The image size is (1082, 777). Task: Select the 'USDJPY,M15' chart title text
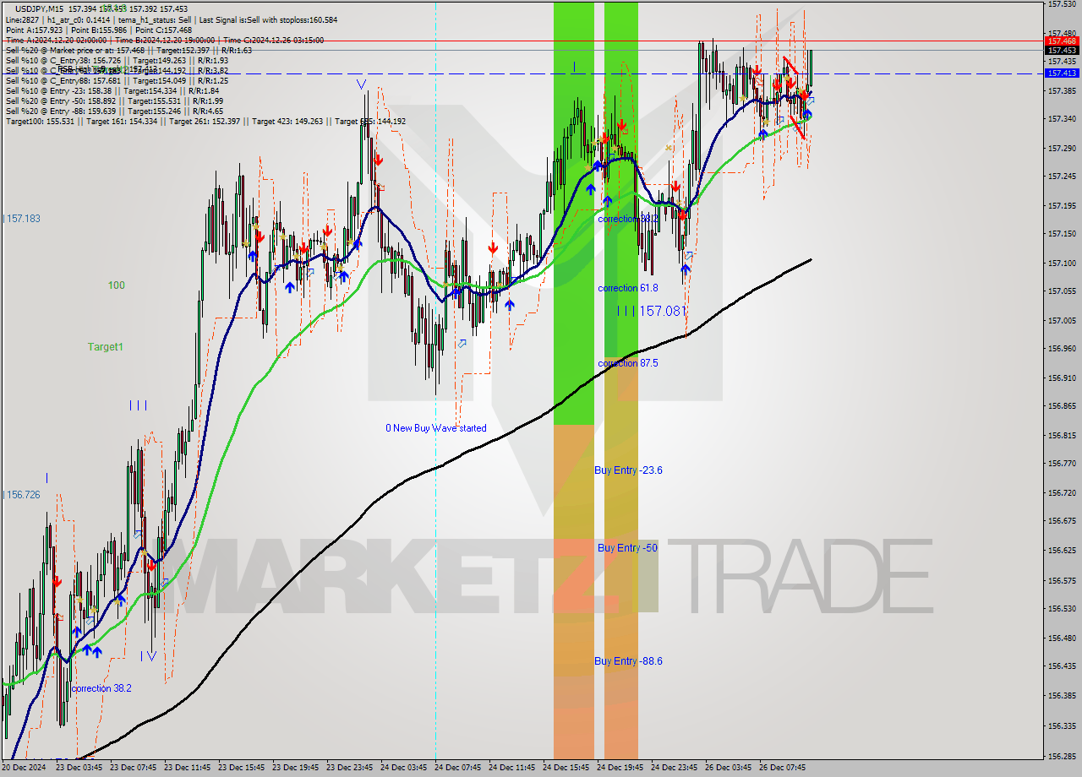(39, 8)
